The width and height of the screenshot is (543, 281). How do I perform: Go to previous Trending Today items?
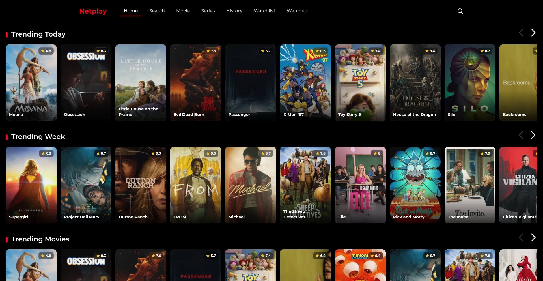[x=521, y=33]
